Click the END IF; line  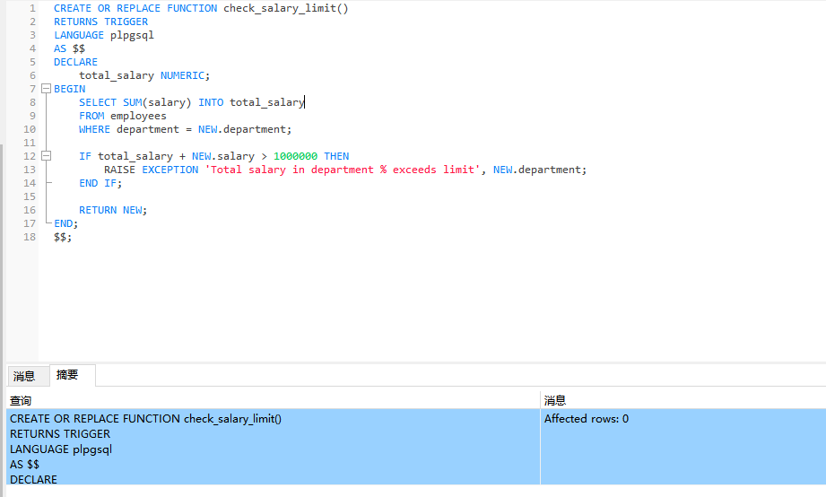pyautogui.click(x=100, y=183)
